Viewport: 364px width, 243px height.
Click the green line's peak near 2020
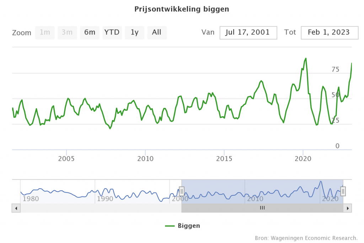tap(306, 58)
